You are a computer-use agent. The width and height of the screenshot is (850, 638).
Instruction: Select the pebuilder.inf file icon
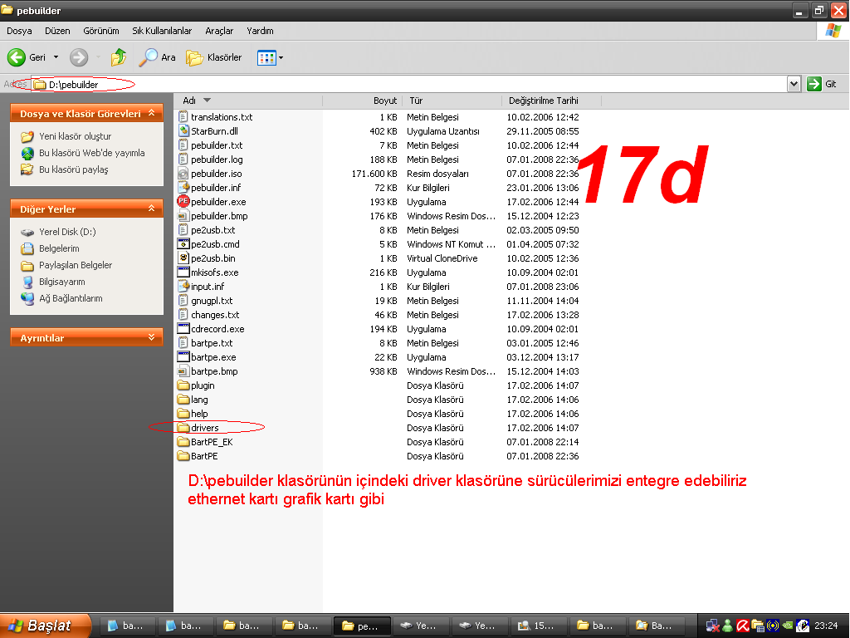pyautogui.click(x=183, y=188)
